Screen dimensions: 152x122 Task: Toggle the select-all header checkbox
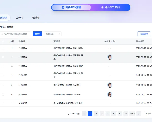pos(3,41)
